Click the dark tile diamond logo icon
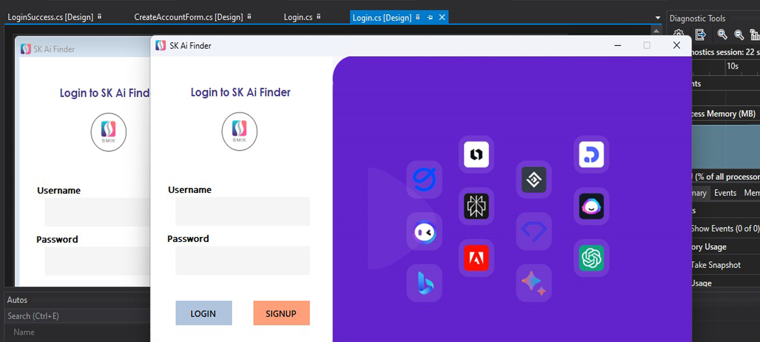The height and width of the screenshot is (342, 760). tap(534, 179)
